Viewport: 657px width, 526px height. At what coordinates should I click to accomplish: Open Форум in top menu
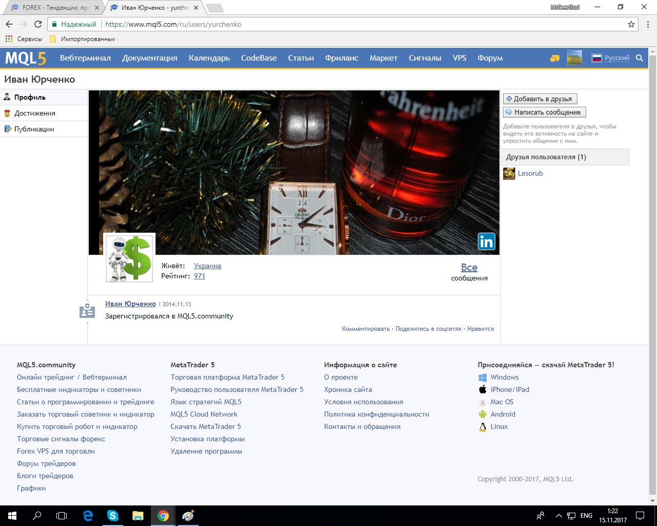pos(490,58)
